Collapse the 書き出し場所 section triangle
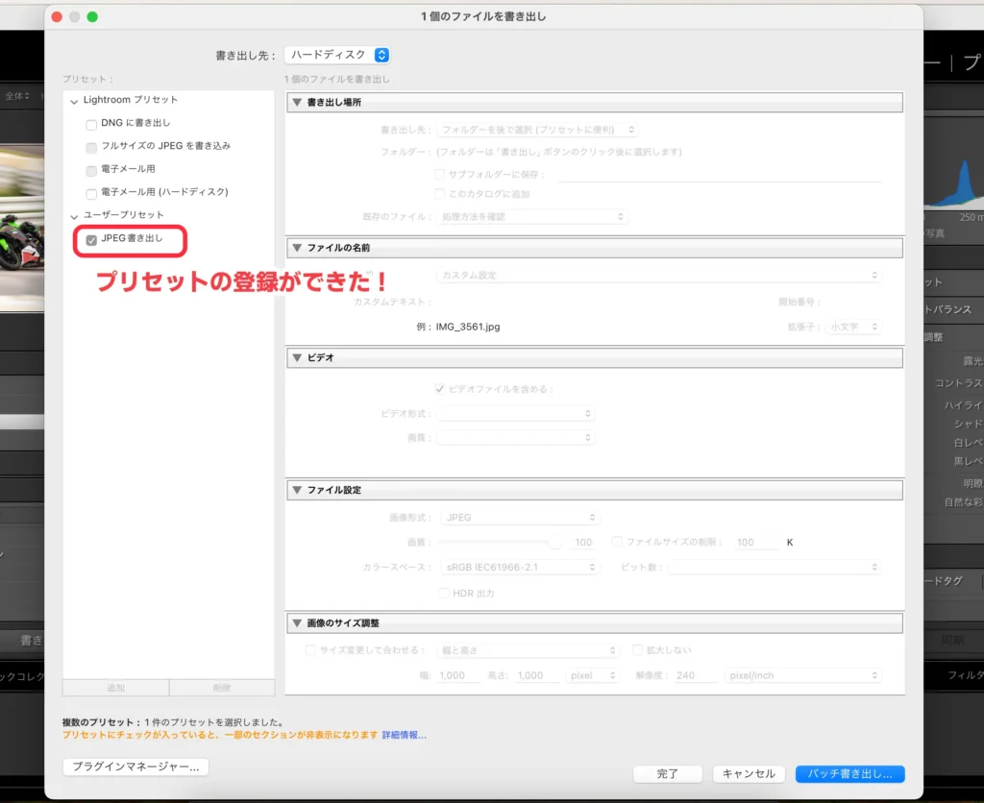984x803 pixels. coord(297,103)
